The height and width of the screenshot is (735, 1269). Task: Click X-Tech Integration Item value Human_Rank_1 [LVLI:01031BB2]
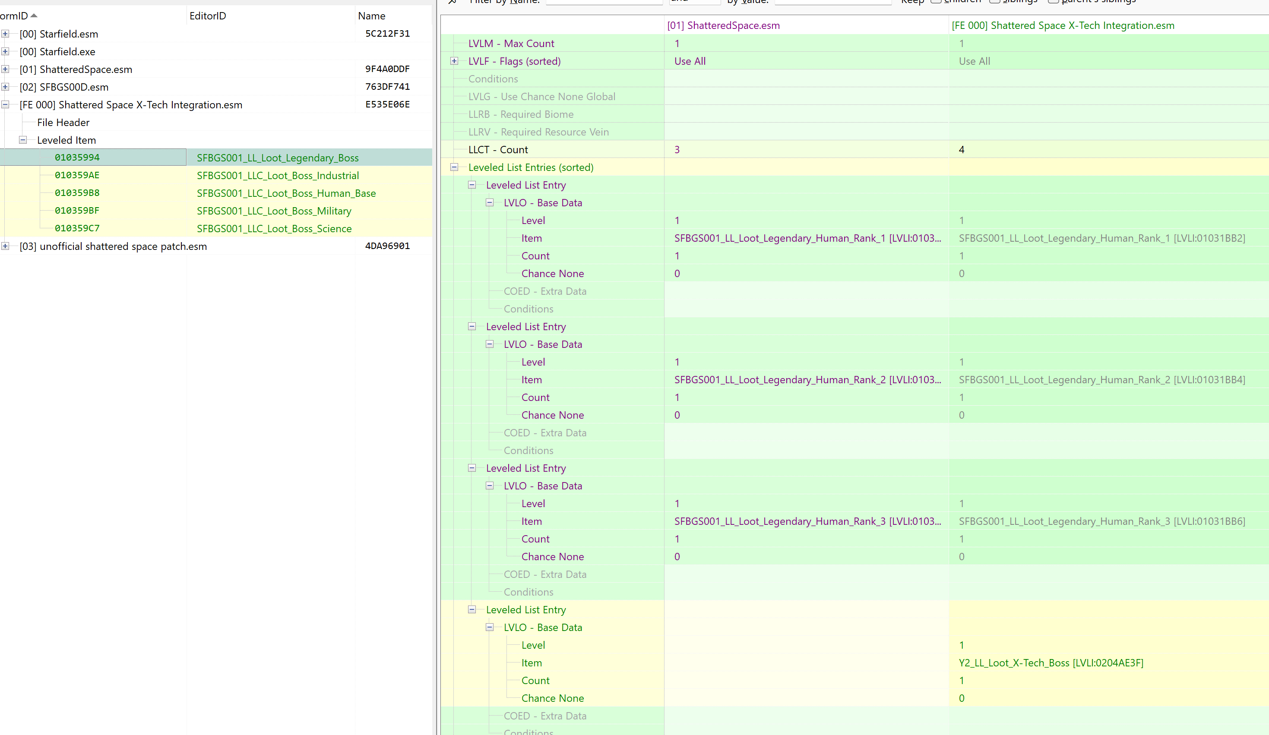(x=1102, y=238)
